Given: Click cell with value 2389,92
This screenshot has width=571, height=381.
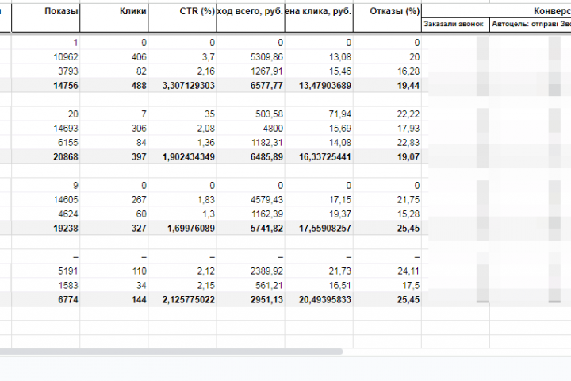Looking at the screenshot, I should pos(251,271).
